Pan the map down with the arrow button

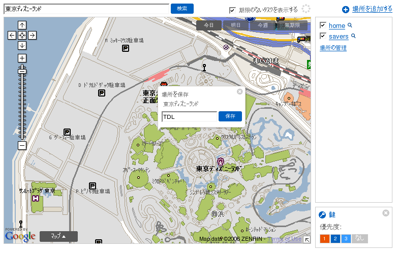pyautogui.click(x=22, y=45)
